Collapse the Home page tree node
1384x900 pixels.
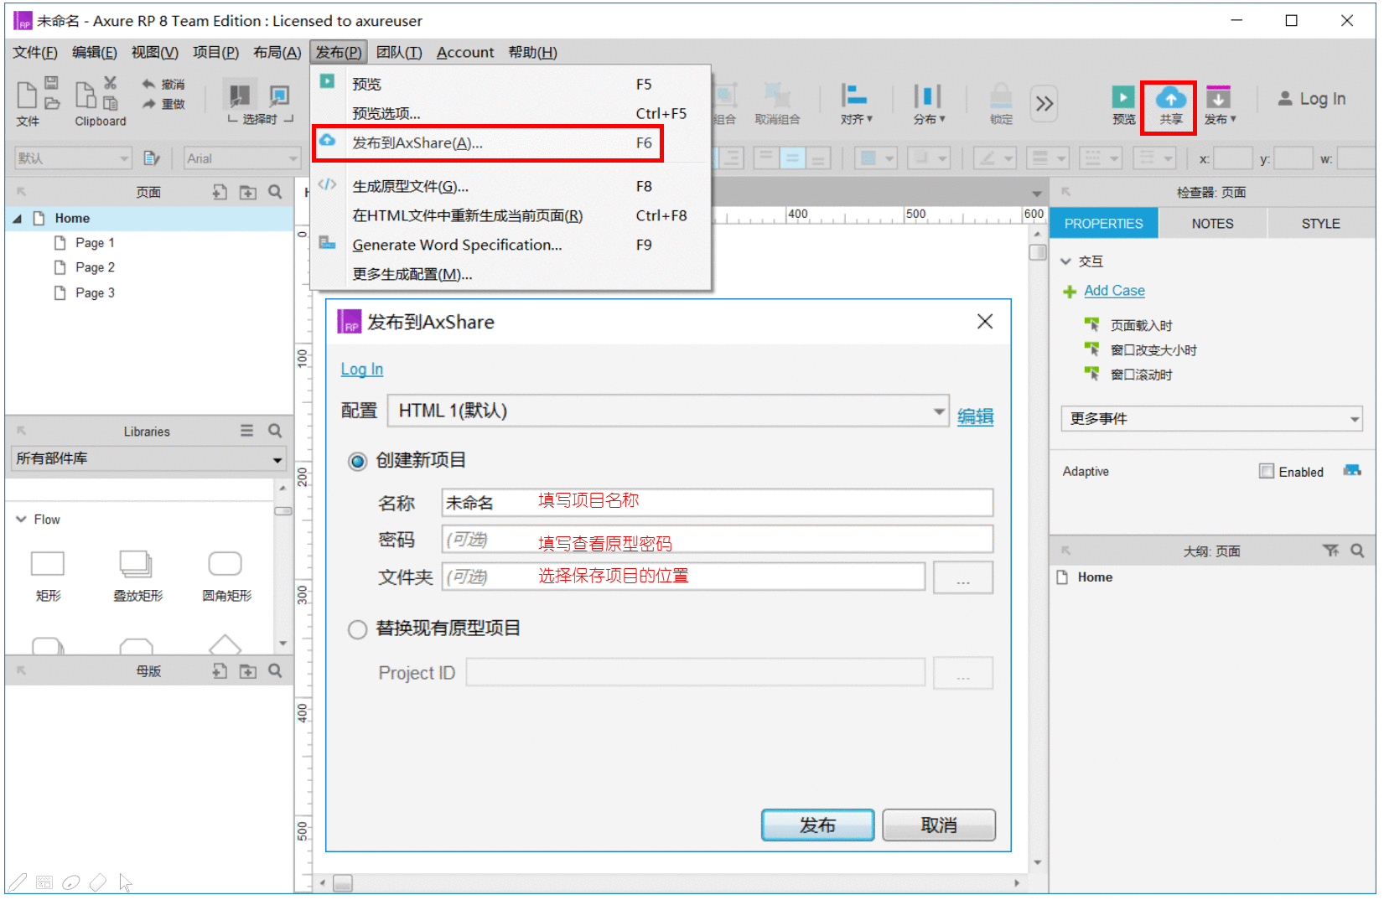(17, 219)
